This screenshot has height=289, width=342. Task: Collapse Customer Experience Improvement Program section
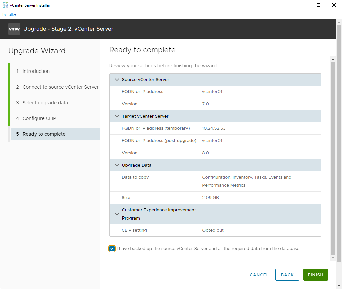point(117,214)
